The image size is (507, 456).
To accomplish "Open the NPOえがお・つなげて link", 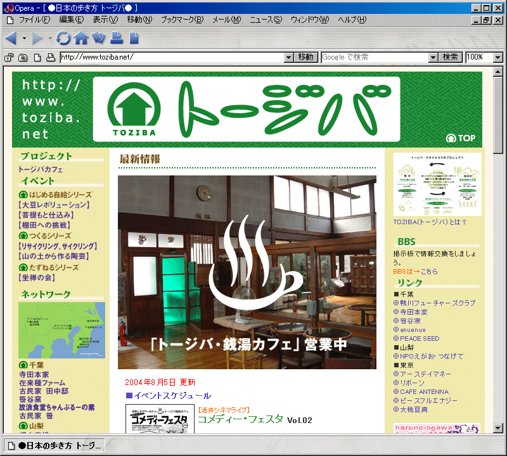I will click(428, 356).
